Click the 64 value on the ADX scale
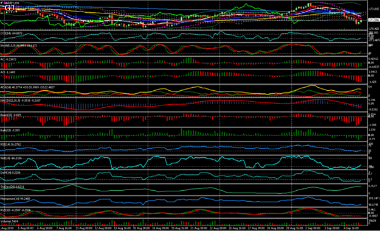 (370, 87)
